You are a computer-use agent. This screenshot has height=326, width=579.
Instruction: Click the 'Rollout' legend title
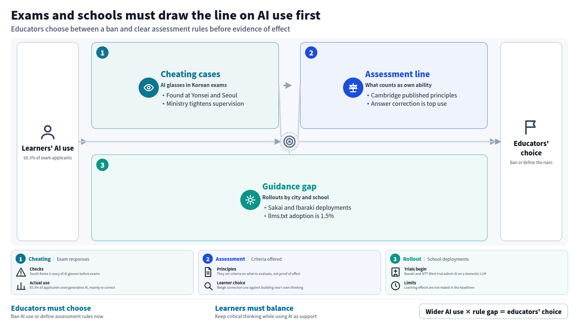[x=412, y=259]
